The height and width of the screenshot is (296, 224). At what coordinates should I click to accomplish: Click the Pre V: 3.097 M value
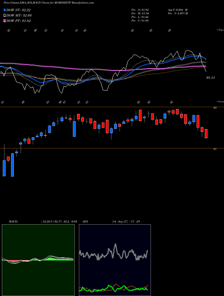point(177,13)
